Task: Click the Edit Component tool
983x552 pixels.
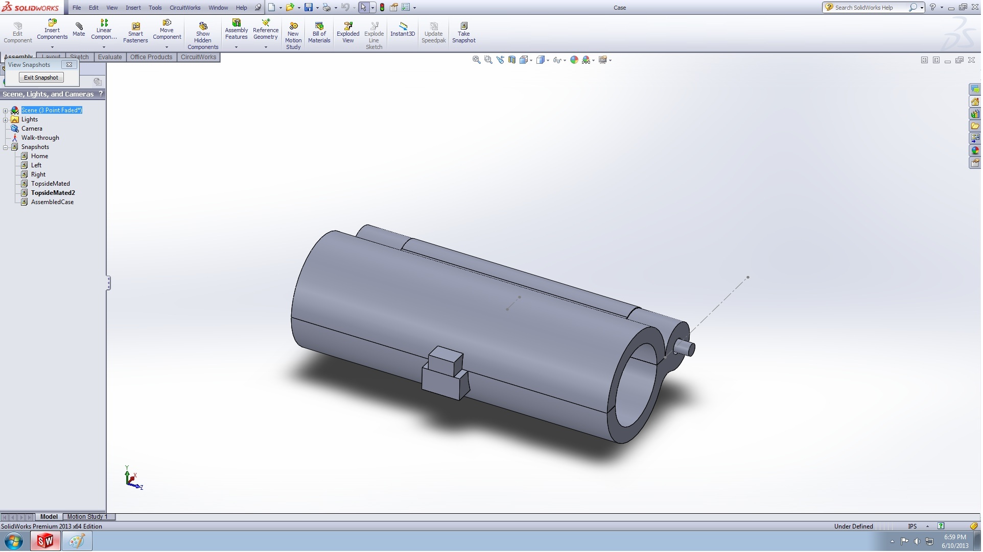Action: tap(18, 33)
